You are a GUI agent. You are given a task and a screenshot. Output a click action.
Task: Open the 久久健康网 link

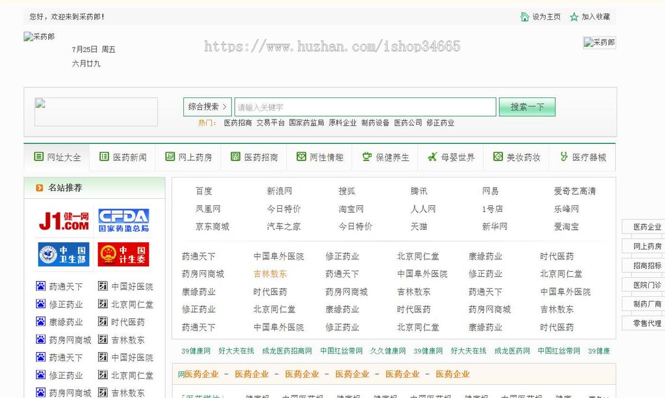coord(388,351)
